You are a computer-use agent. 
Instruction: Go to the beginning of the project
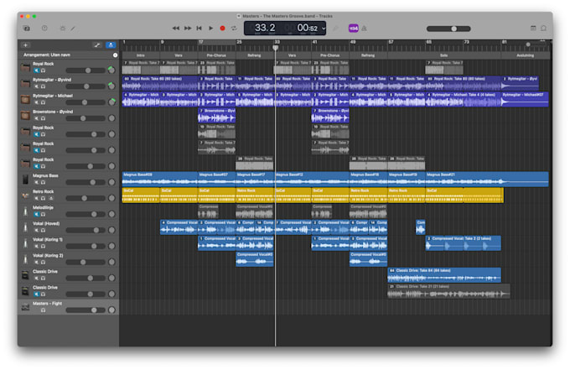pyautogui.click(x=199, y=29)
